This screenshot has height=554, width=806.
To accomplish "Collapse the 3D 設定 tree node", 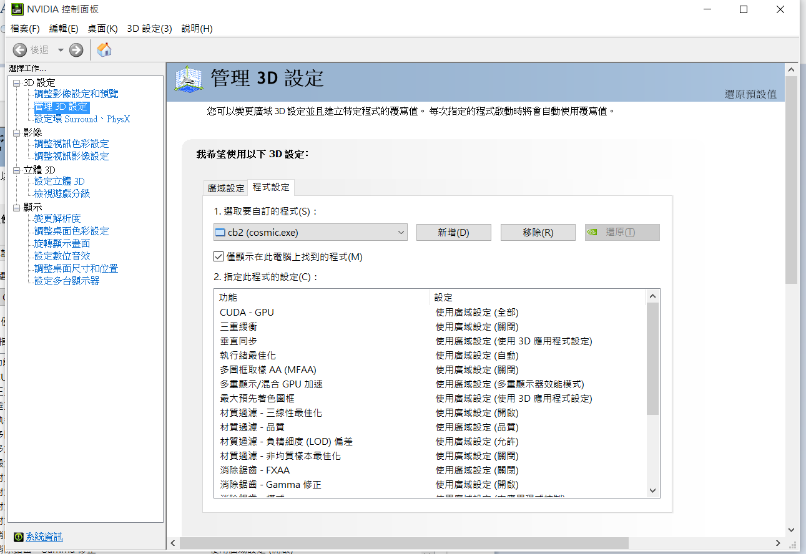I will (x=17, y=82).
